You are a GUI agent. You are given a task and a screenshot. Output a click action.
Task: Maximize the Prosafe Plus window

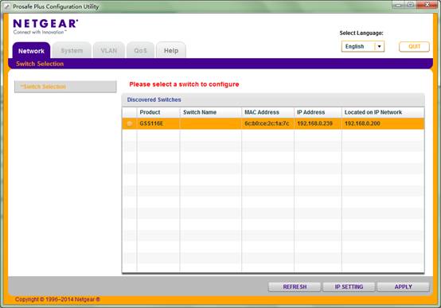pyautogui.click(x=410, y=5)
